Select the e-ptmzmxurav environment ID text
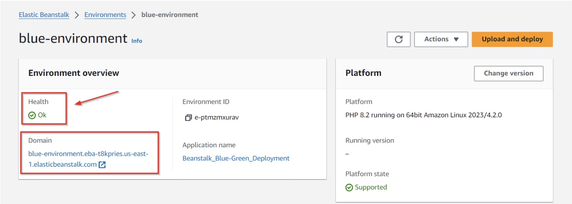The width and height of the screenshot is (572, 204). tap(217, 117)
